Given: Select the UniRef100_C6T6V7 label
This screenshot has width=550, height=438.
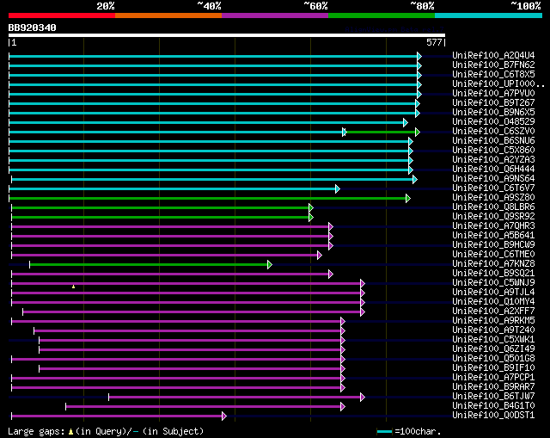Looking at the screenshot, I should click(493, 188).
